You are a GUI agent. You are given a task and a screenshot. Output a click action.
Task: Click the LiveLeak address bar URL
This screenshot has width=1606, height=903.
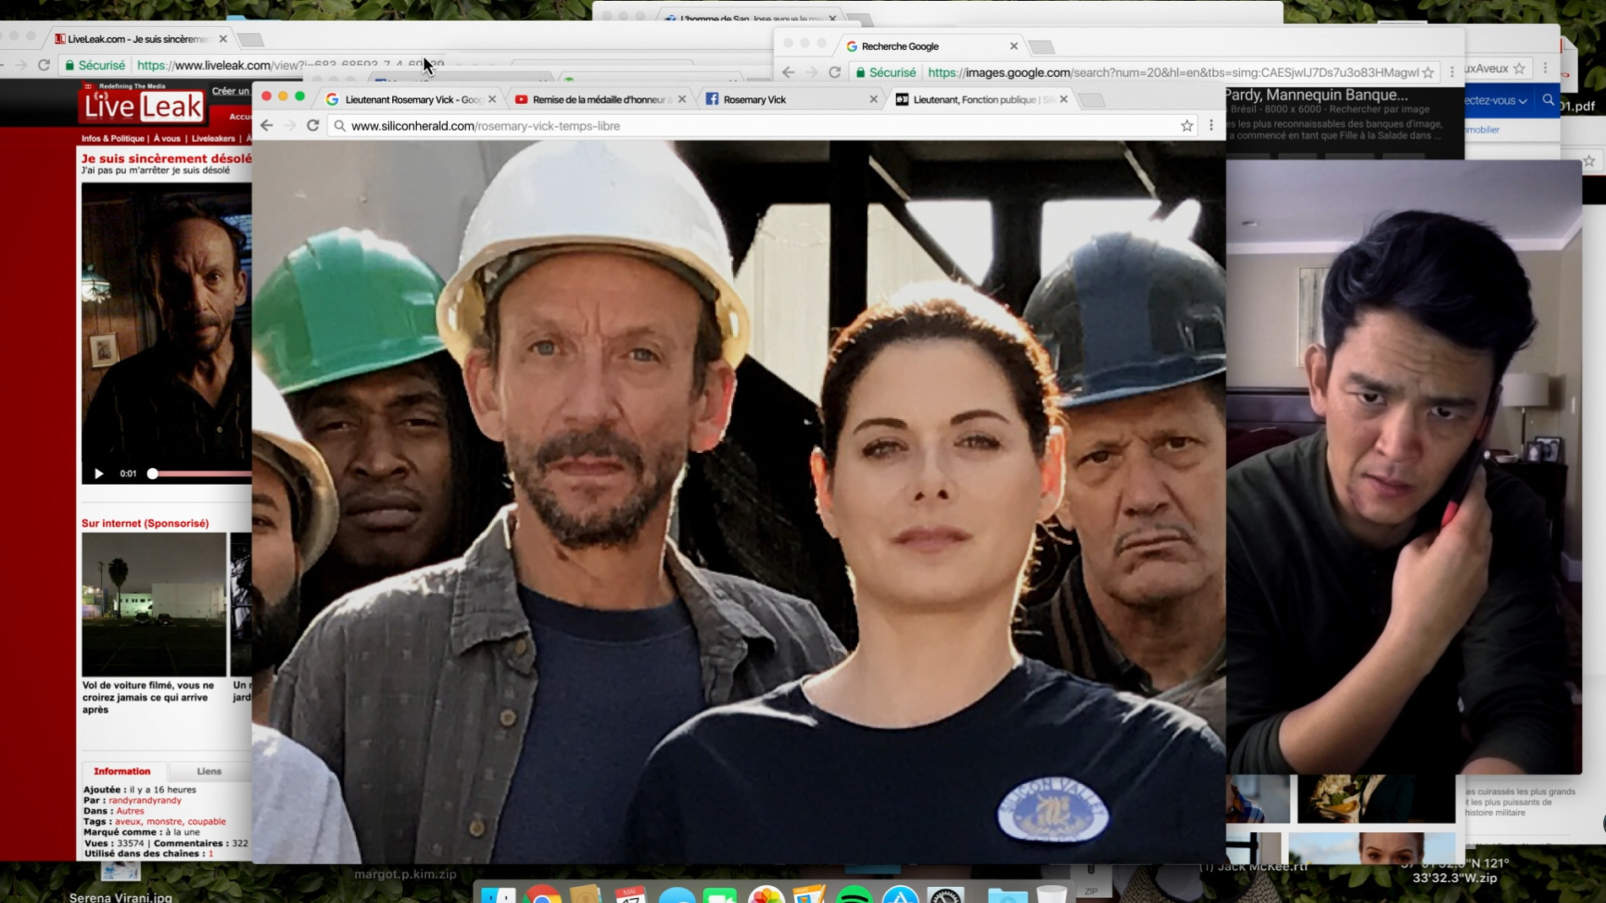[x=289, y=65]
